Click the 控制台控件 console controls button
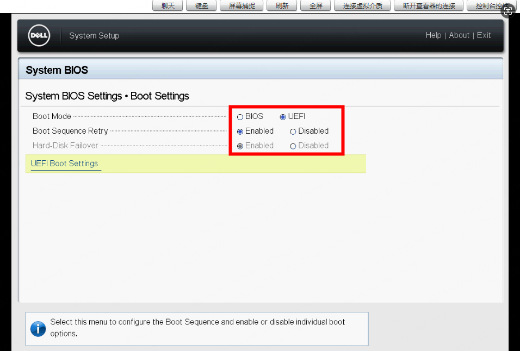 coord(491,5)
